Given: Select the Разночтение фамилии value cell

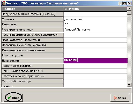Looking at the screenshot, I should [95, 66].
